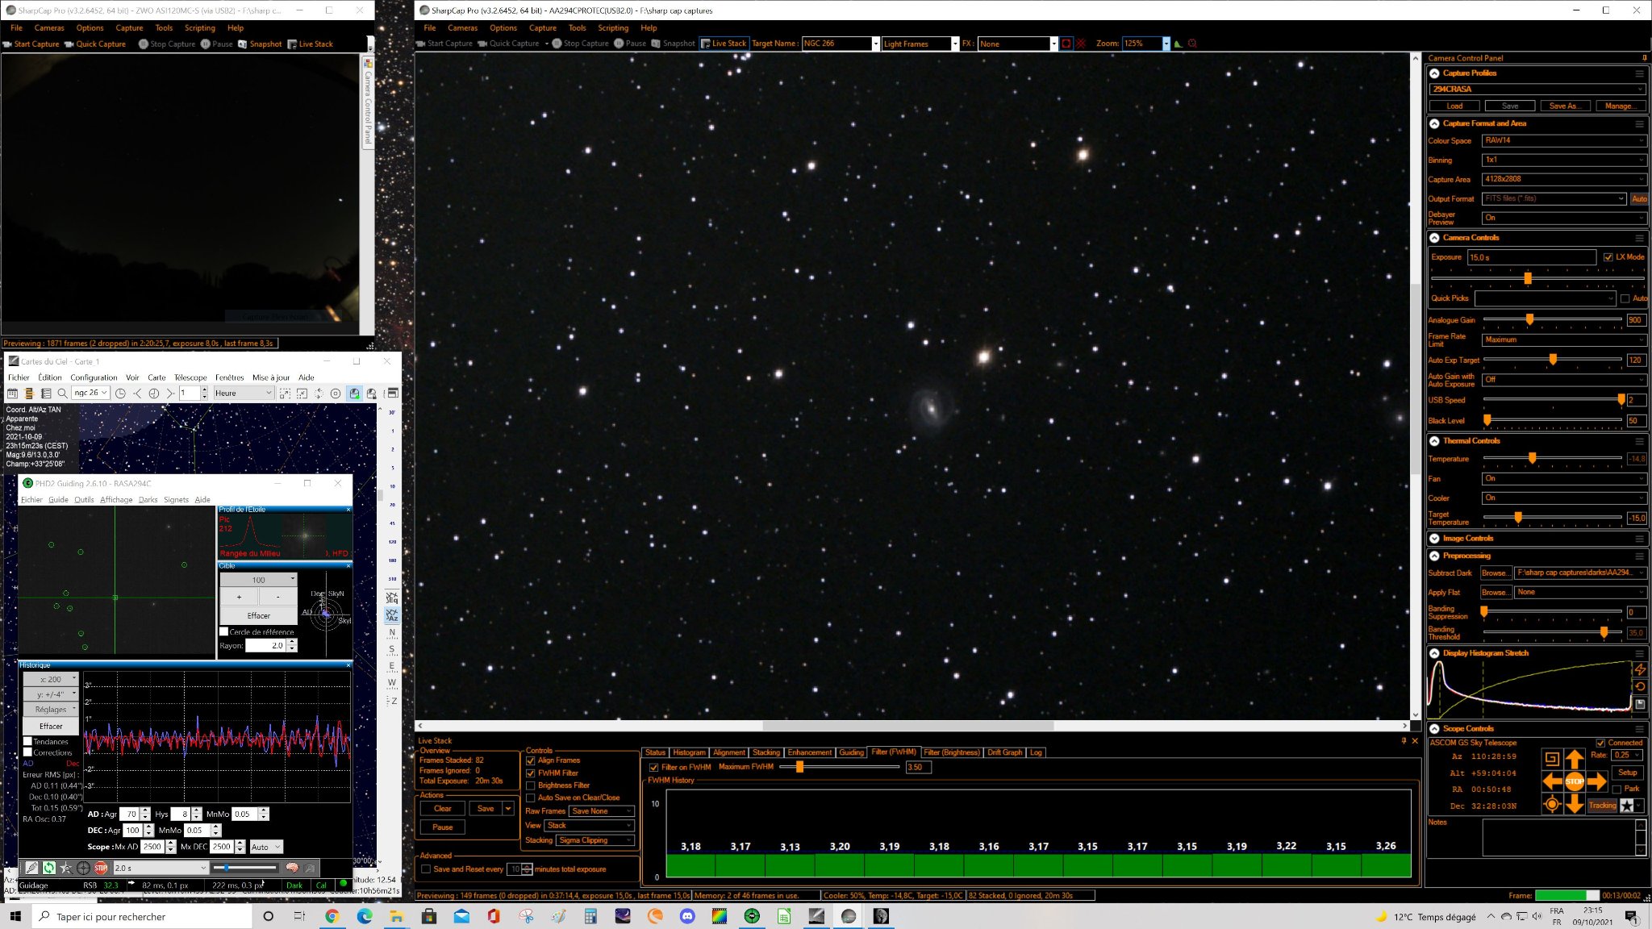This screenshot has height=929, width=1652.
Task: Toggle the Filter on FWHM checkbox
Action: pos(654,768)
